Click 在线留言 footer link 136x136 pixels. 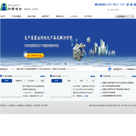pos(12,105)
